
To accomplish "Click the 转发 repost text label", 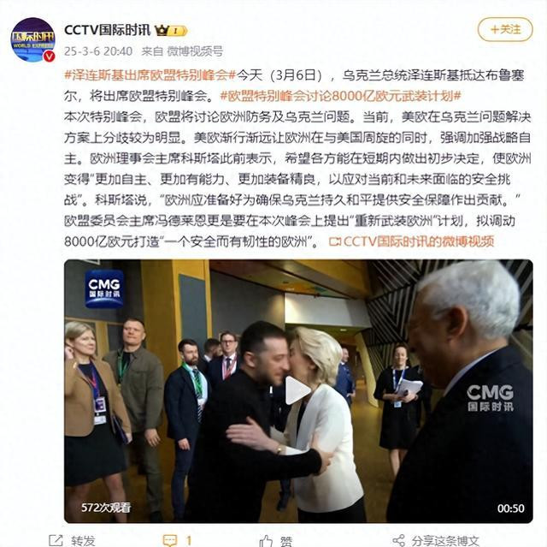I will (83, 541).
